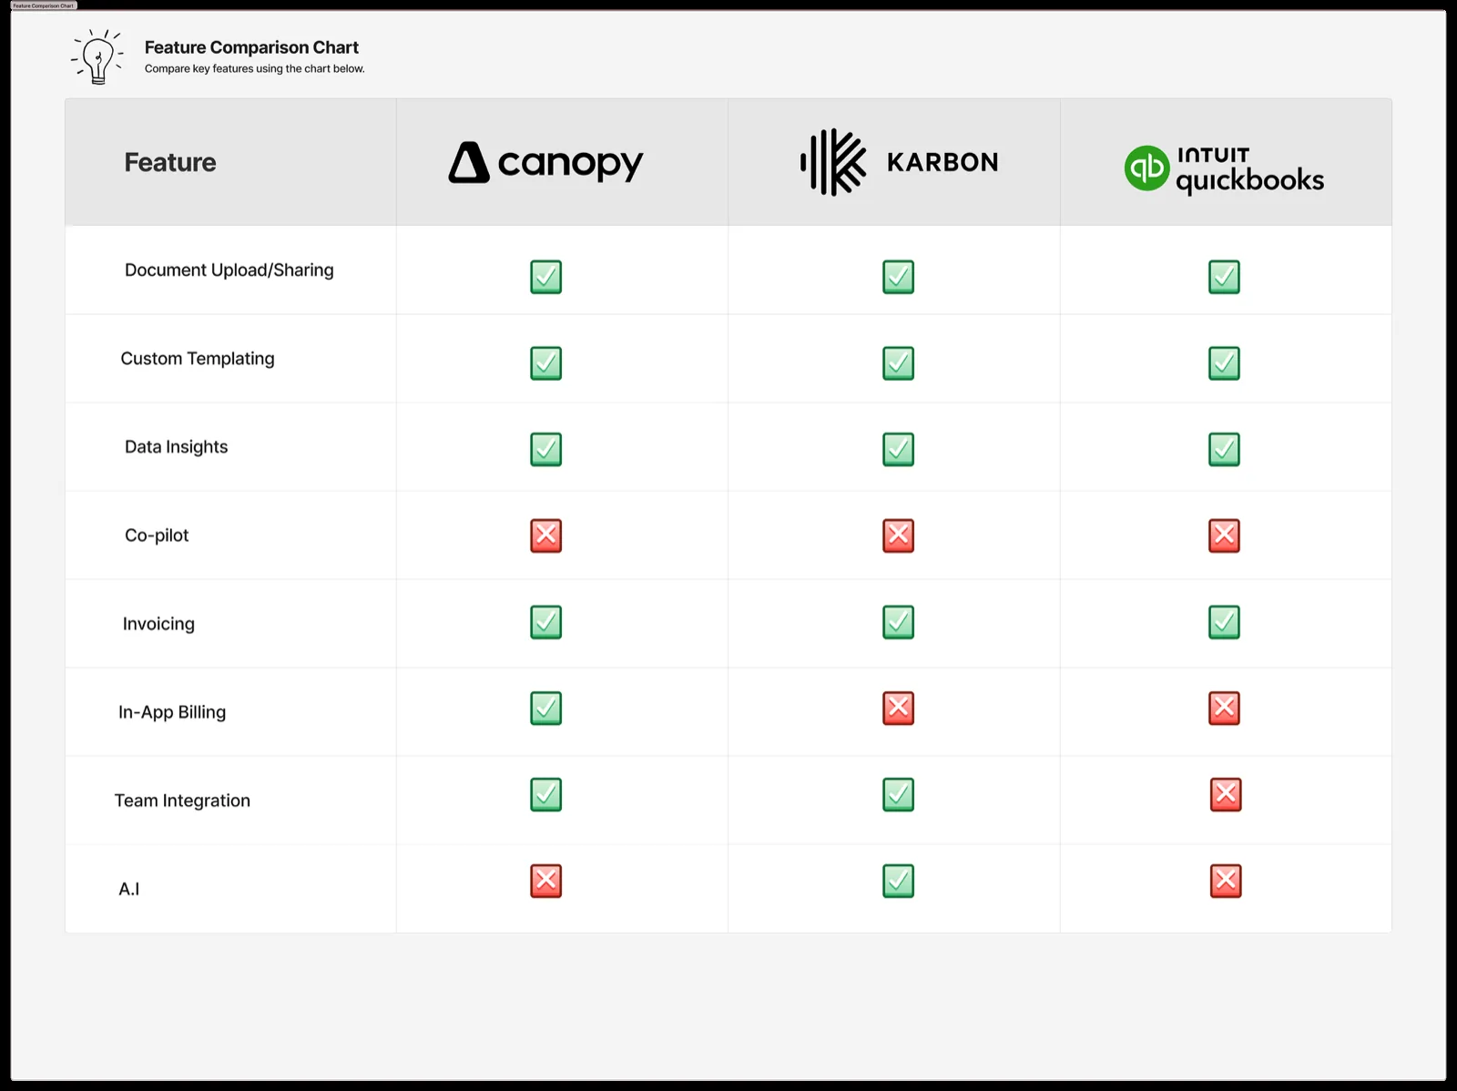This screenshot has height=1091, width=1457.
Task: Click the 'A.I' row label
Action: pyautogui.click(x=129, y=889)
